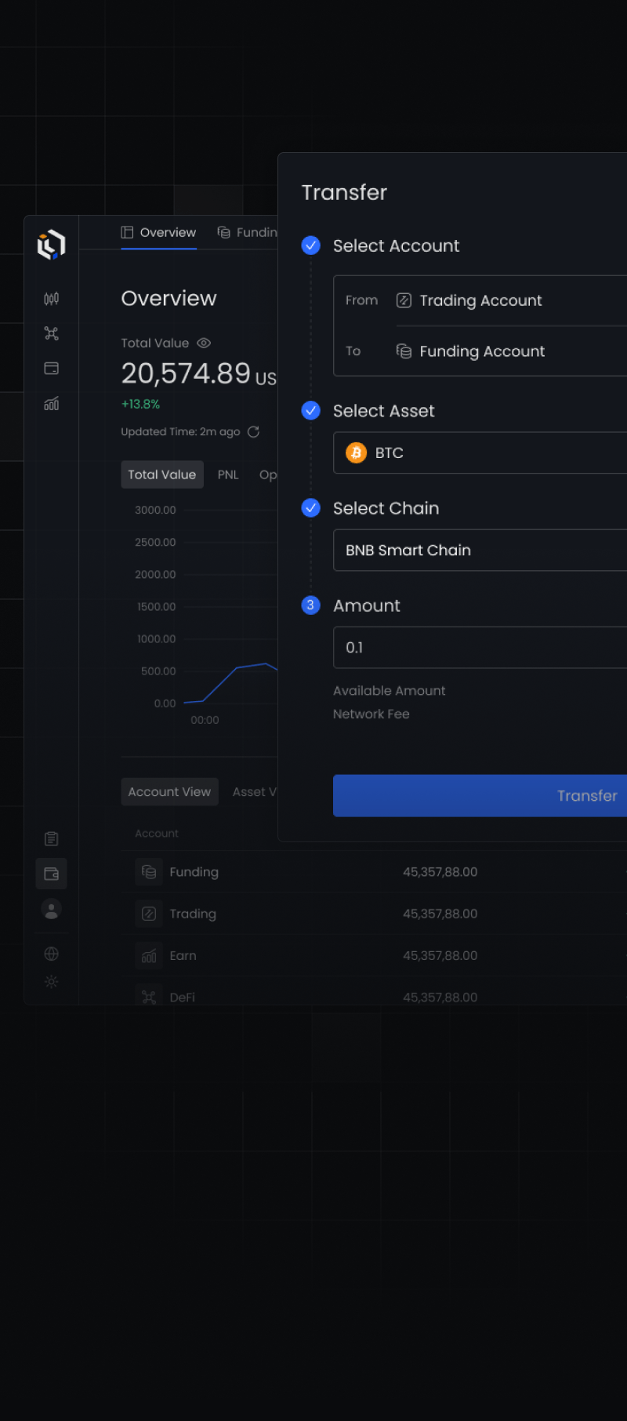Click the app logo in sidebar
The height and width of the screenshot is (1421, 627).
point(51,244)
